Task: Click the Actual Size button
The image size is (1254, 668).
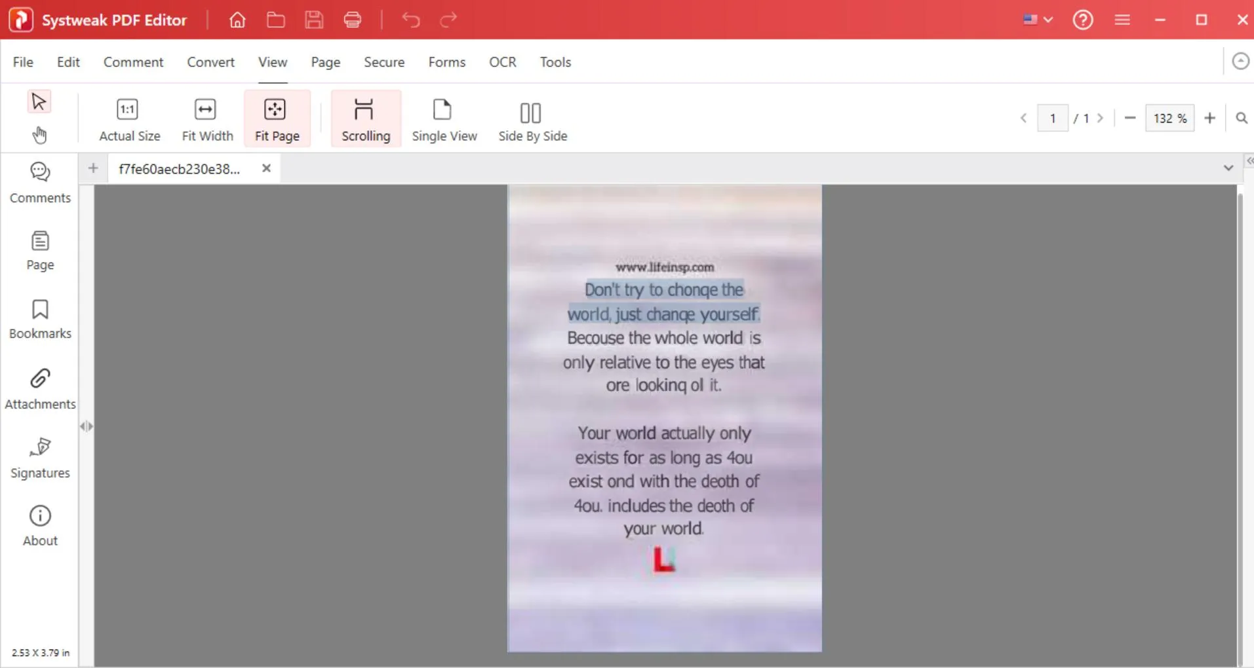Action: pyautogui.click(x=129, y=119)
